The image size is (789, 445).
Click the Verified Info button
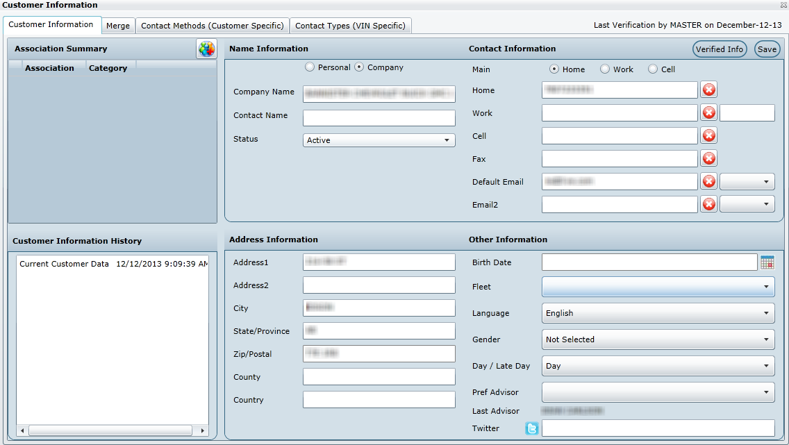click(x=720, y=49)
